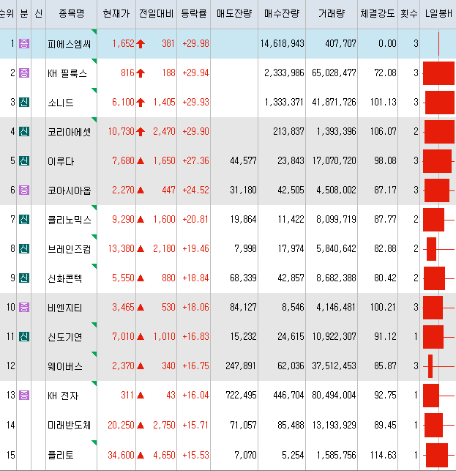Click the 증 badge in 비엔지티 row
This screenshot has width=456, height=471.
pos(24,307)
